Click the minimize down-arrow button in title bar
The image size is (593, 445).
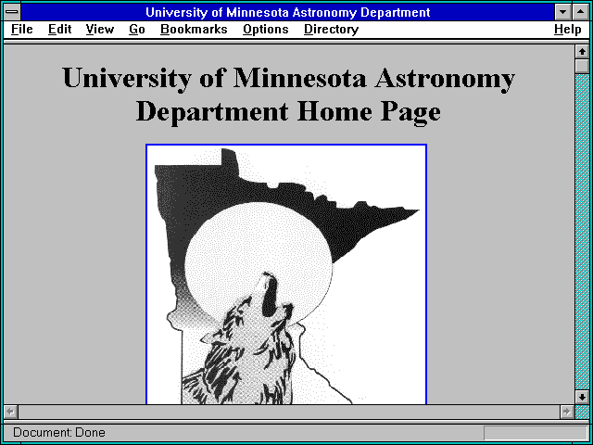click(563, 12)
